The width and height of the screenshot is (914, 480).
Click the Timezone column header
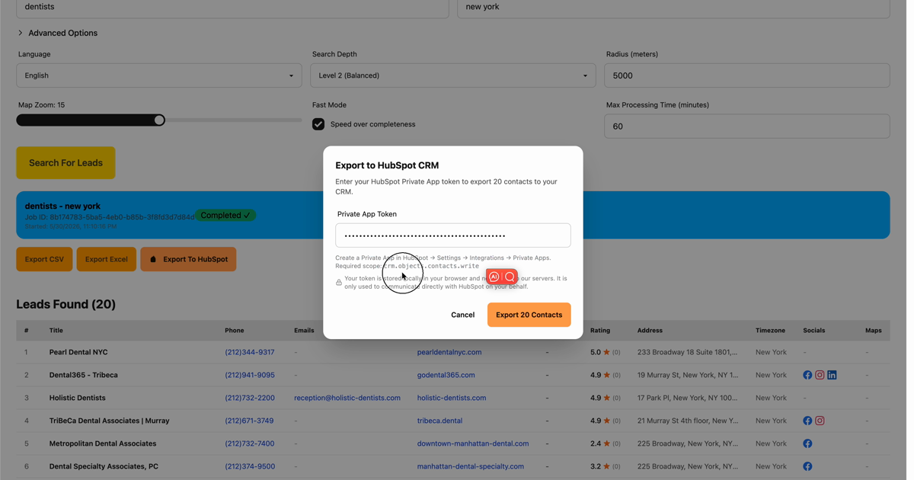pyautogui.click(x=770, y=331)
